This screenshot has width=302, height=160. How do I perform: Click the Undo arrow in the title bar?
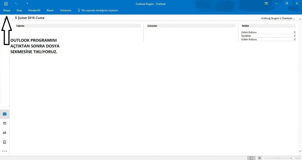pyautogui.click(x=16, y=4)
